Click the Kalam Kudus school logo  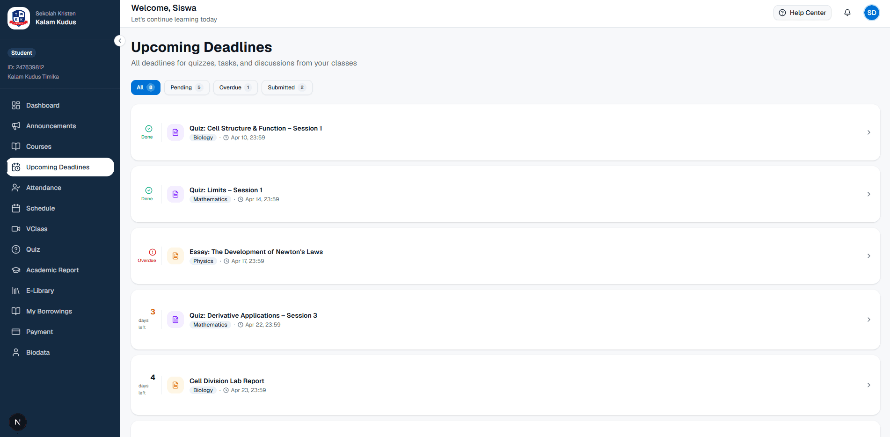(x=19, y=18)
